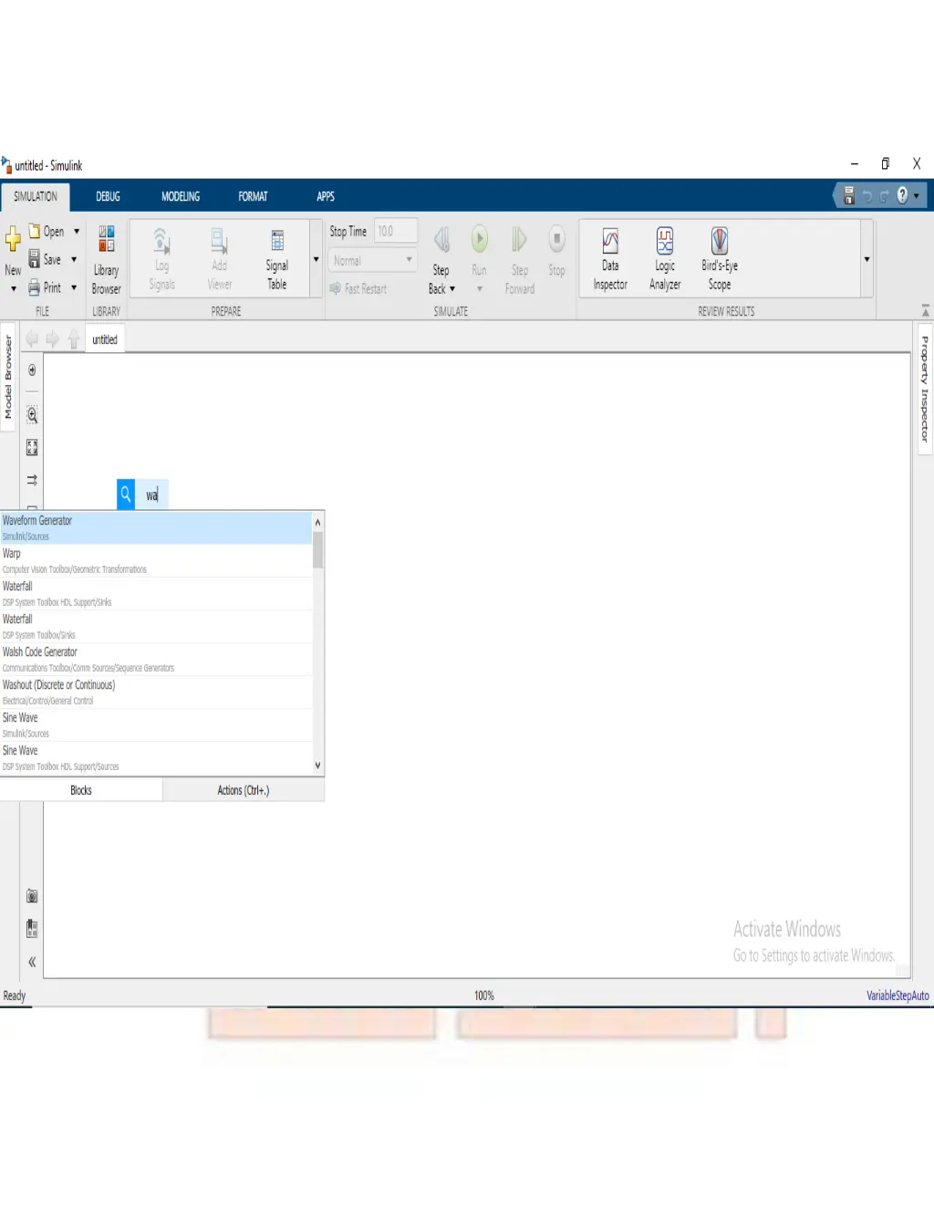Open the Normal simulation mode dropdown
The width and height of the screenshot is (934, 1209).
(372, 260)
